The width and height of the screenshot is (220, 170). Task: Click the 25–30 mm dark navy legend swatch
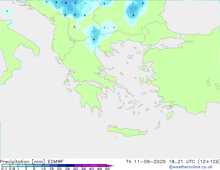coord(70,165)
